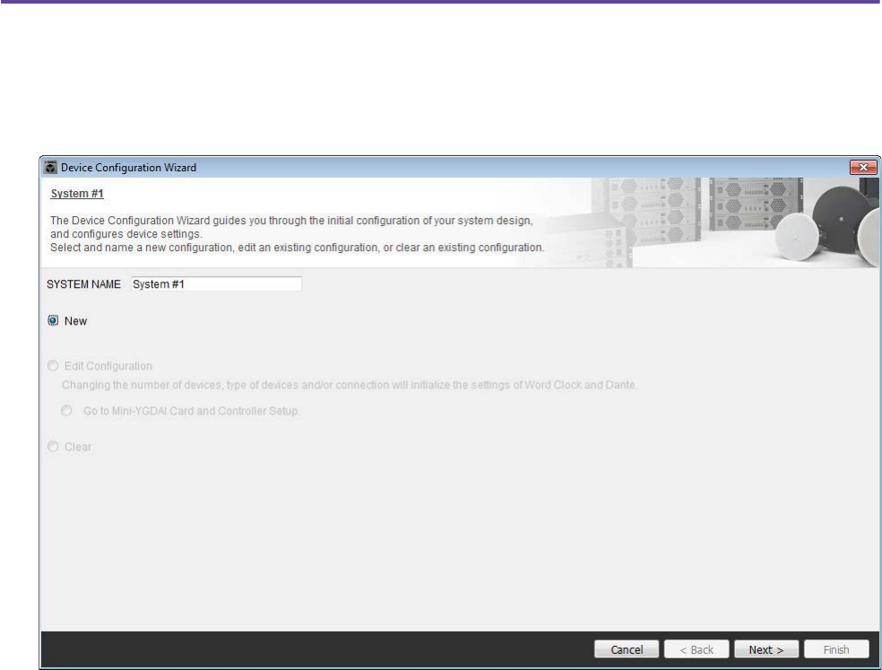Click the underlined System #1 heading
The width and height of the screenshot is (882, 670).
(x=77, y=194)
